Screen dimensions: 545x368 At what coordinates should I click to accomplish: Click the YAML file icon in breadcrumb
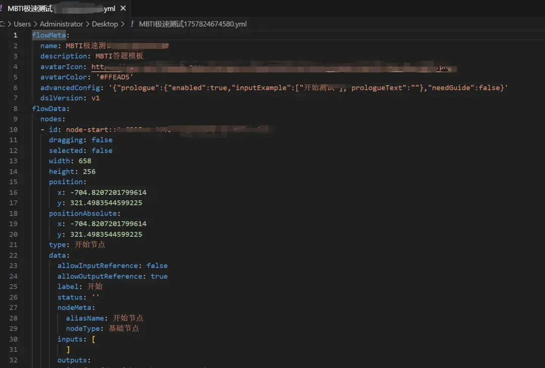point(132,24)
